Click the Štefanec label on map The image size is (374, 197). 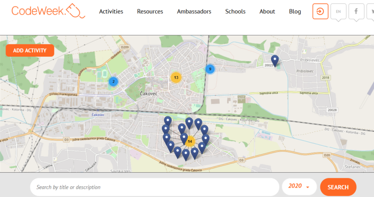coord(353,167)
